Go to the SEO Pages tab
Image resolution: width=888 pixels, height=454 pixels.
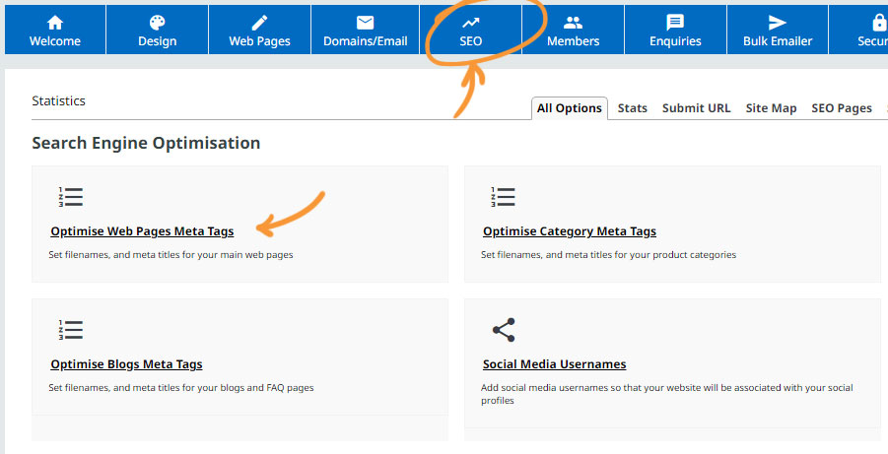tap(841, 108)
